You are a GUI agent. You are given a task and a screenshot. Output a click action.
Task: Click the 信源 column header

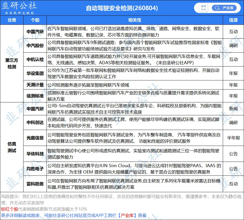pyautogui.click(x=233, y=20)
